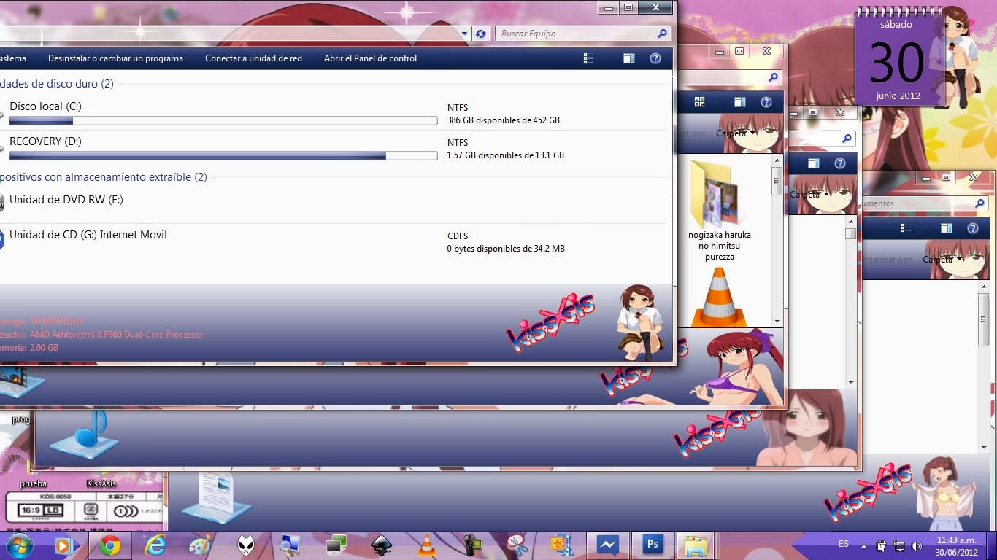Screen dimensions: 997x560
Task: Click the Disco local (C:) usage bar
Action: 223,121
